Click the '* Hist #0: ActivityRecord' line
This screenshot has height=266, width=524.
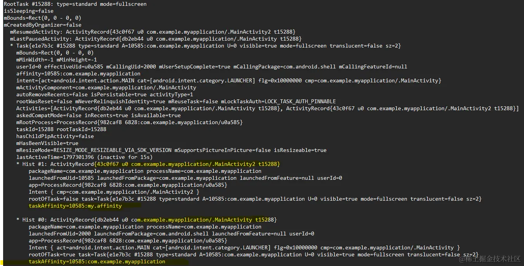tap(147, 220)
